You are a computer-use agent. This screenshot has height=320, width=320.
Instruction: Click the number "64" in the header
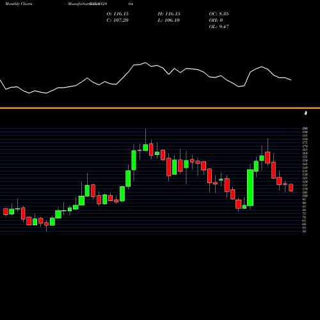click(131, 4)
